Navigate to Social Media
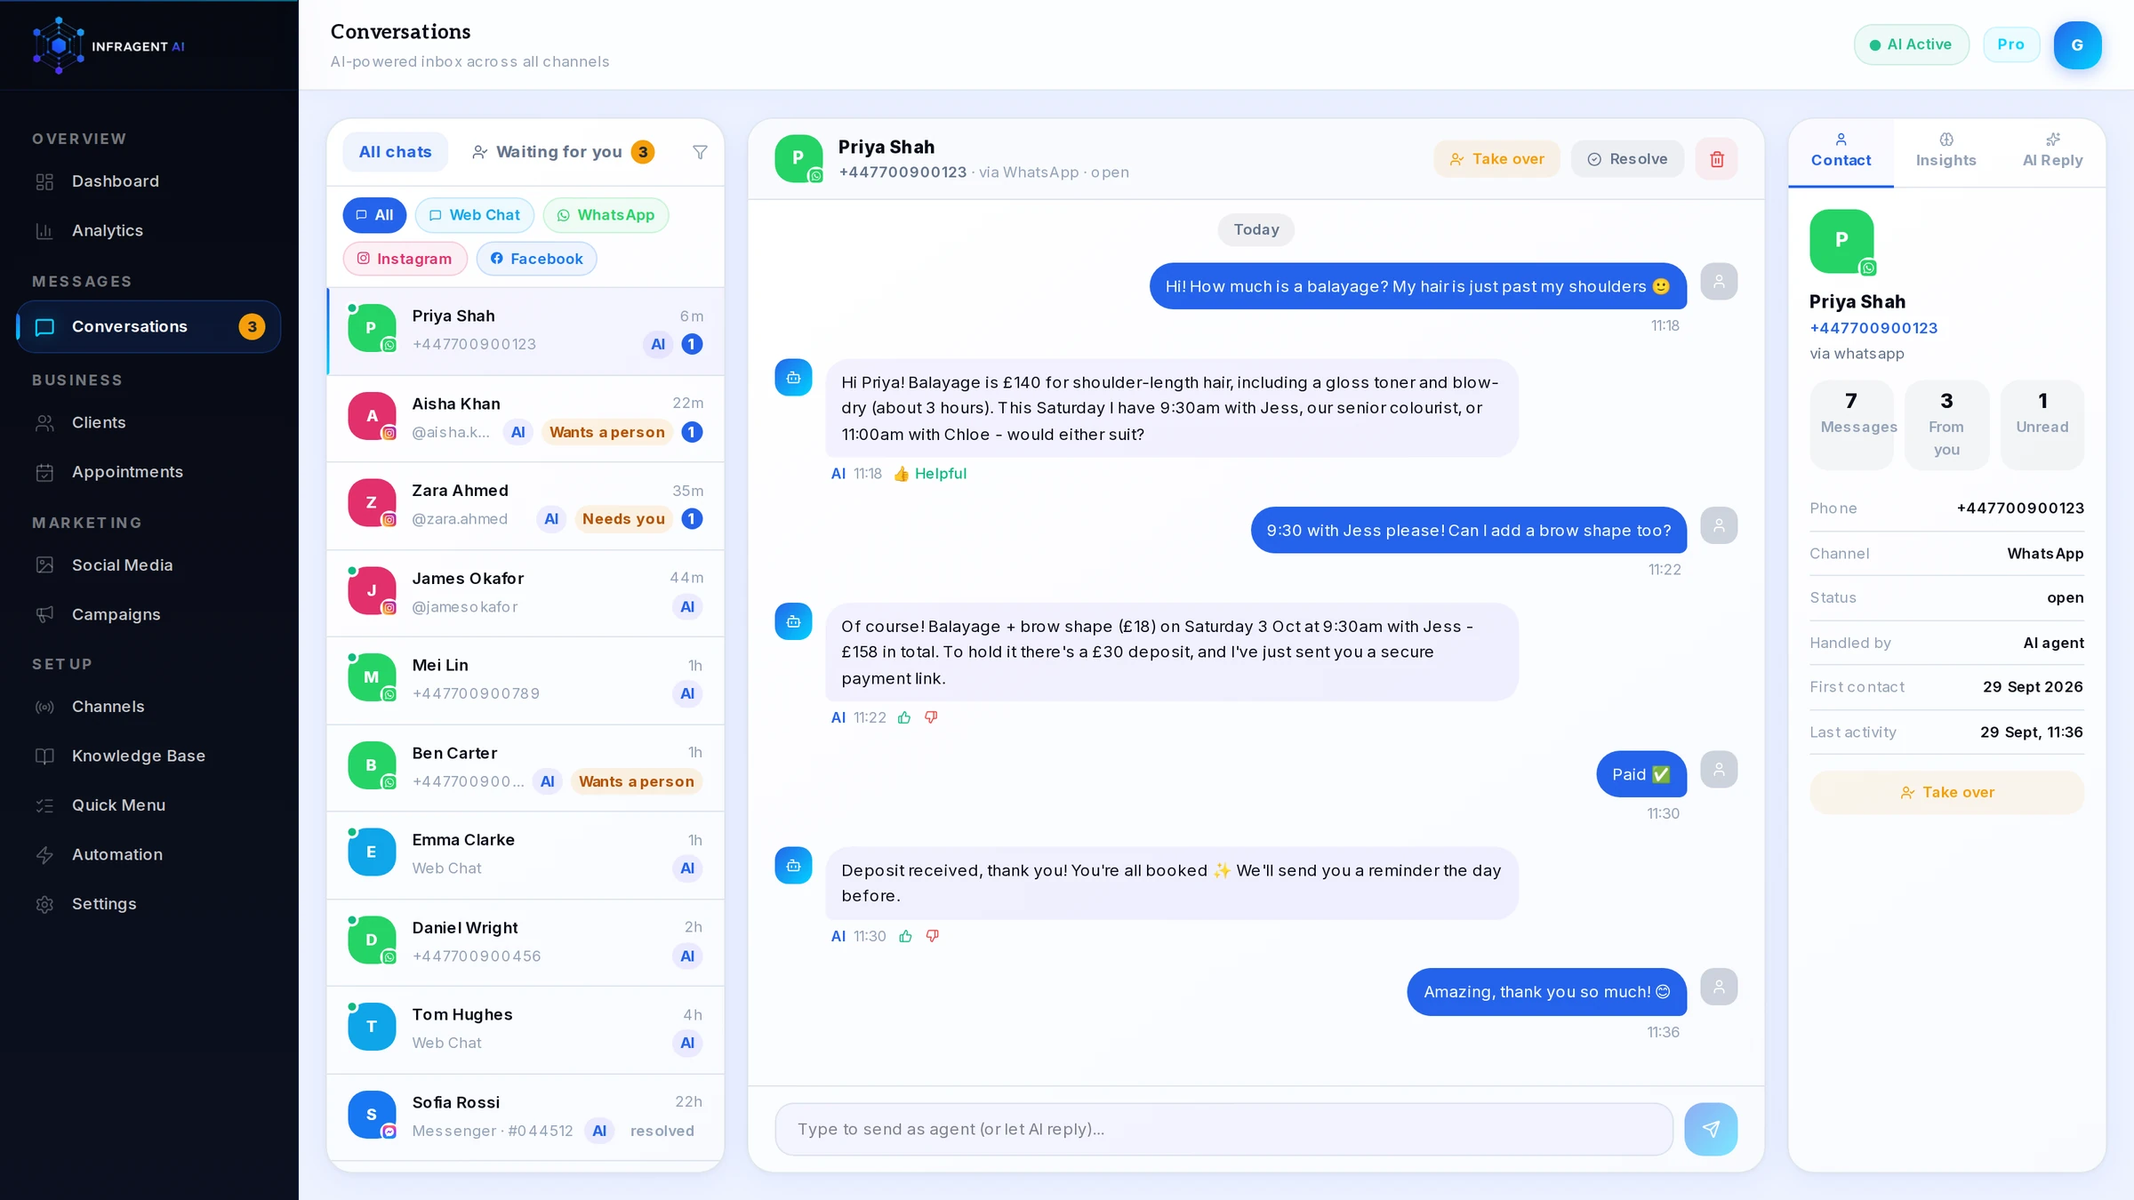Image resolution: width=2134 pixels, height=1200 pixels. pyautogui.click(x=148, y=565)
